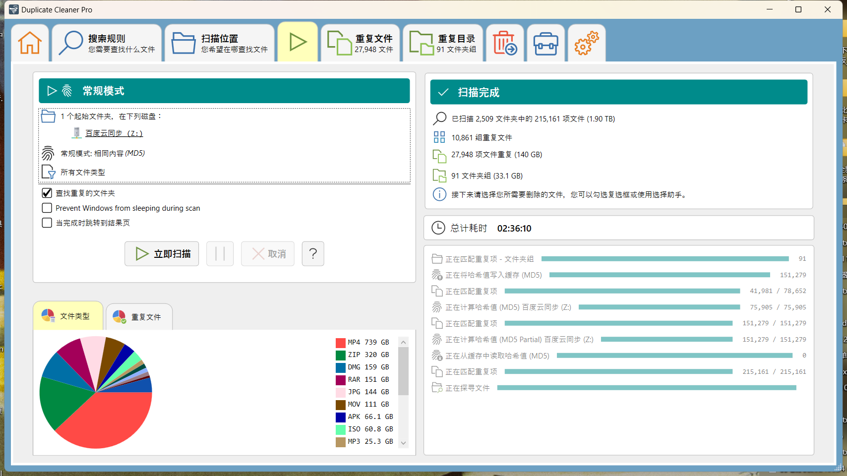This screenshot has width=847, height=476.
Task: Click the pause scan button
Action: click(x=220, y=254)
